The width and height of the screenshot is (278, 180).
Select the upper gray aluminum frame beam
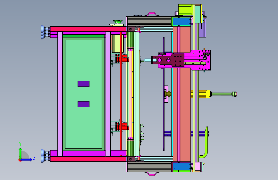click(149, 21)
